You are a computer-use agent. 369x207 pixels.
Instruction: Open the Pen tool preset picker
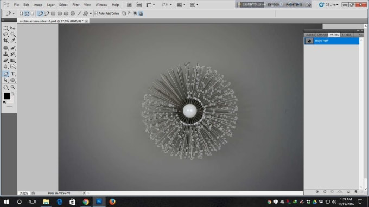(10, 14)
